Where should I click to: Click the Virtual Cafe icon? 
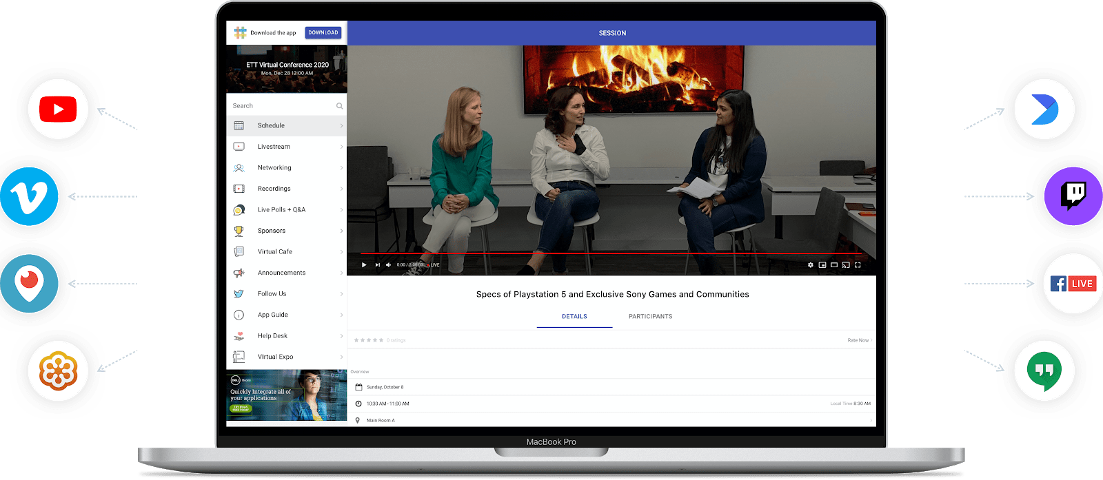(239, 252)
